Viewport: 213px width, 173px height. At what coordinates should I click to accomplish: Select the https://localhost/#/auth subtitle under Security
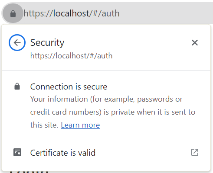click(x=72, y=56)
